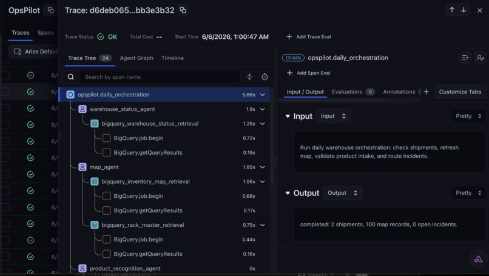Viewport: 489px width, 276px height.
Task: Click the Output completed shipments text
Action: click(379, 224)
